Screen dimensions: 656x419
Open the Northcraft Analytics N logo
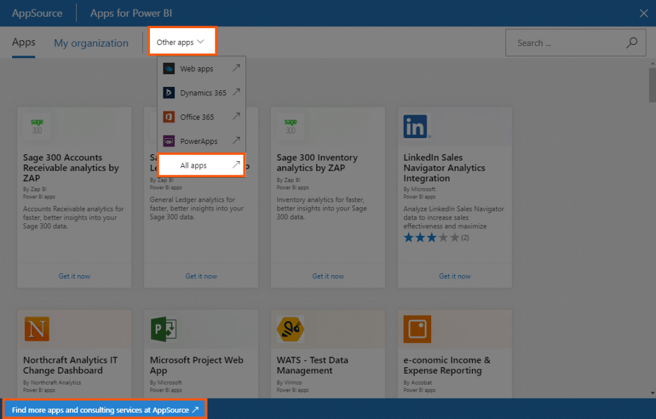(x=37, y=329)
